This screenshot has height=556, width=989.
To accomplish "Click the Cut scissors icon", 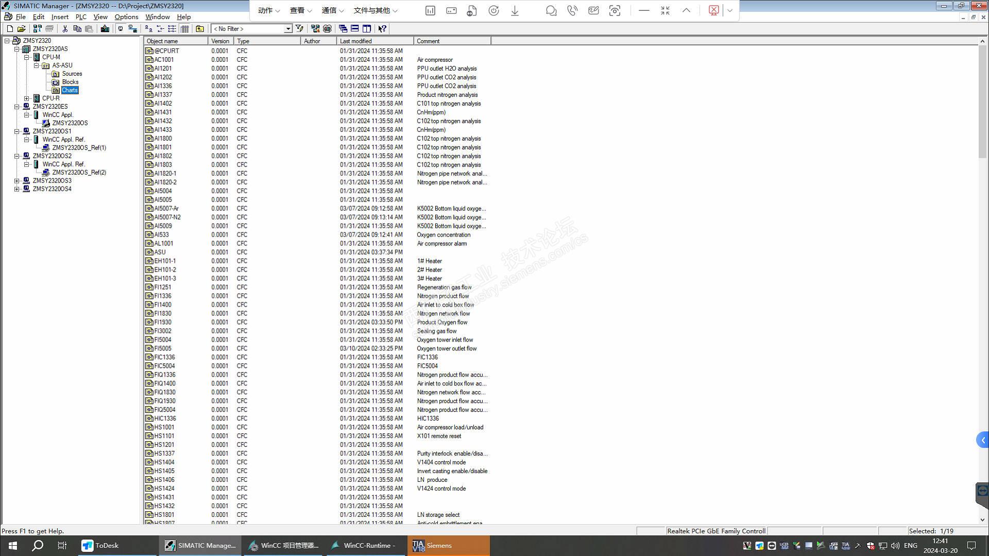I will (x=65, y=29).
